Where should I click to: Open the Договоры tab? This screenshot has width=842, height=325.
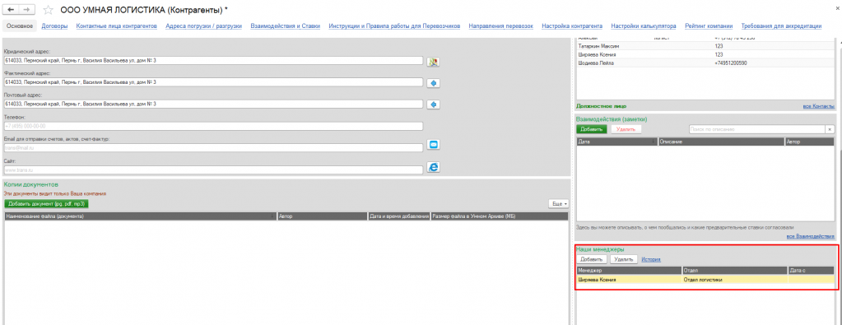[x=54, y=26]
